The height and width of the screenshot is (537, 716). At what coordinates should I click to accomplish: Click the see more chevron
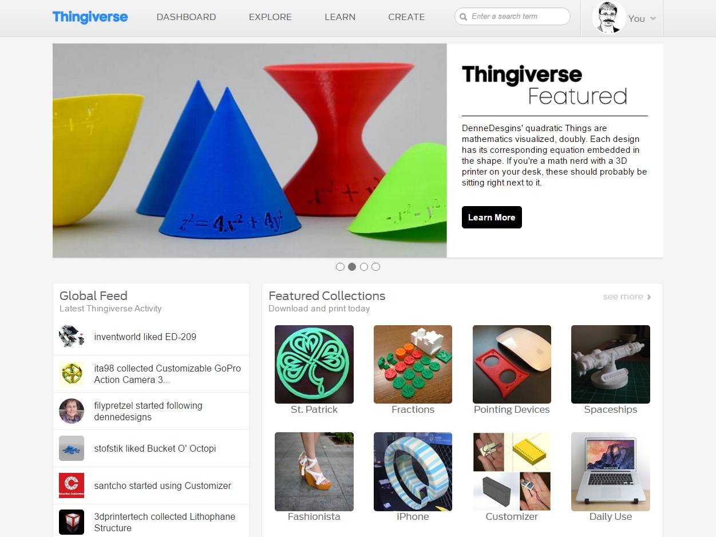[x=649, y=297]
